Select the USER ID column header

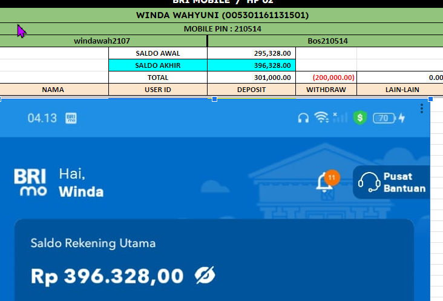coord(158,90)
